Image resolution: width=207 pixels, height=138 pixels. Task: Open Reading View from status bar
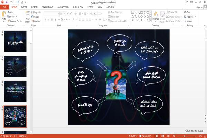[x=168, y=136]
